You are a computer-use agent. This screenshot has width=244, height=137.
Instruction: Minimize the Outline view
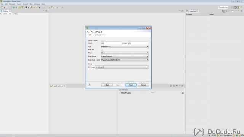43,11
